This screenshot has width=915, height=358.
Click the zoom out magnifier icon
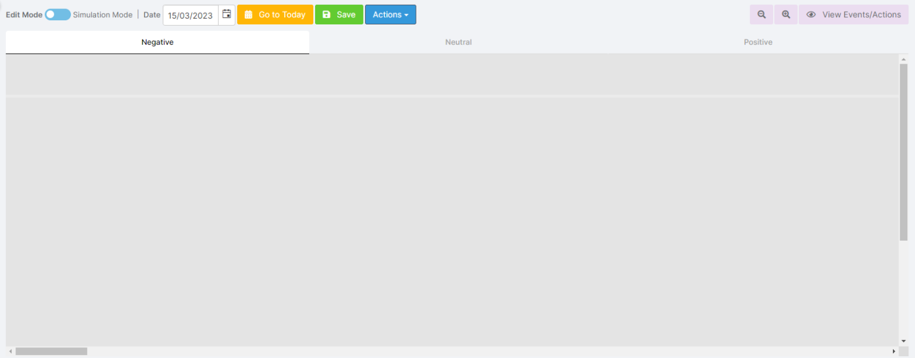[761, 14]
